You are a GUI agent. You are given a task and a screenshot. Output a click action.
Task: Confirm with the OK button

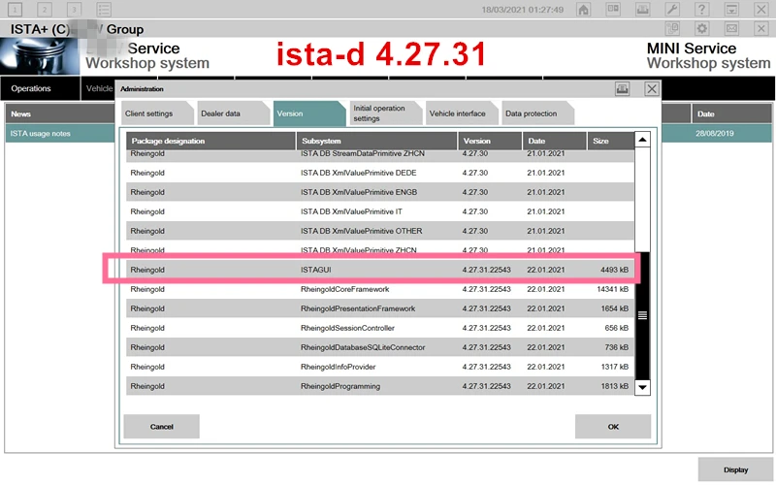612,427
